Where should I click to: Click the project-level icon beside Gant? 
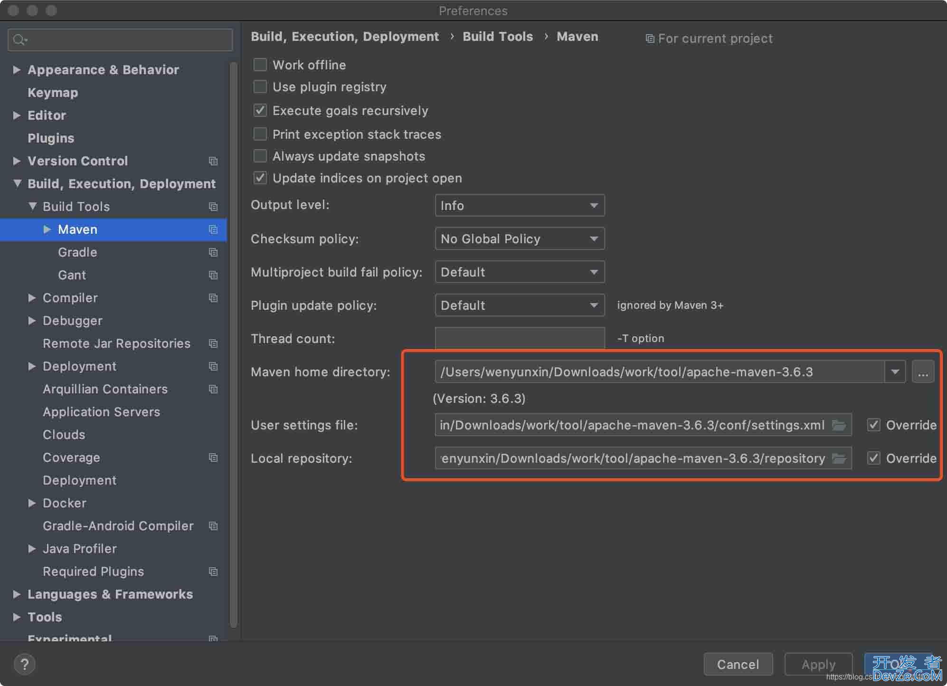213,275
